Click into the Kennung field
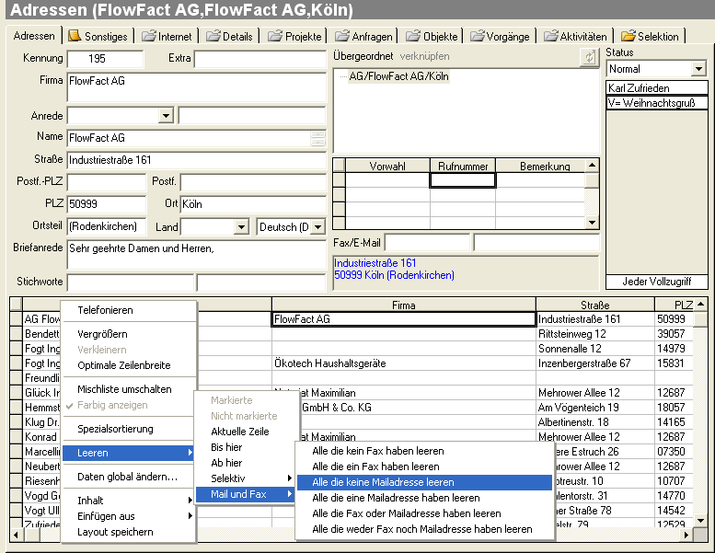Screen dimensions: 715x553 [105, 59]
